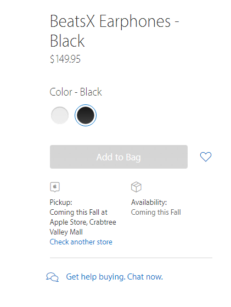
Task: Select the black color swatch
Action: coord(86,115)
